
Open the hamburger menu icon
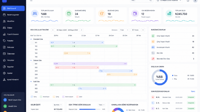pyautogui.click(x=31, y=1)
